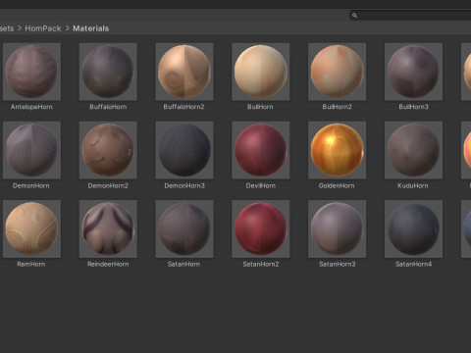Select the BuffaloHorn material sphere
The width and height of the screenshot is (471, 353).
[108, 72]
